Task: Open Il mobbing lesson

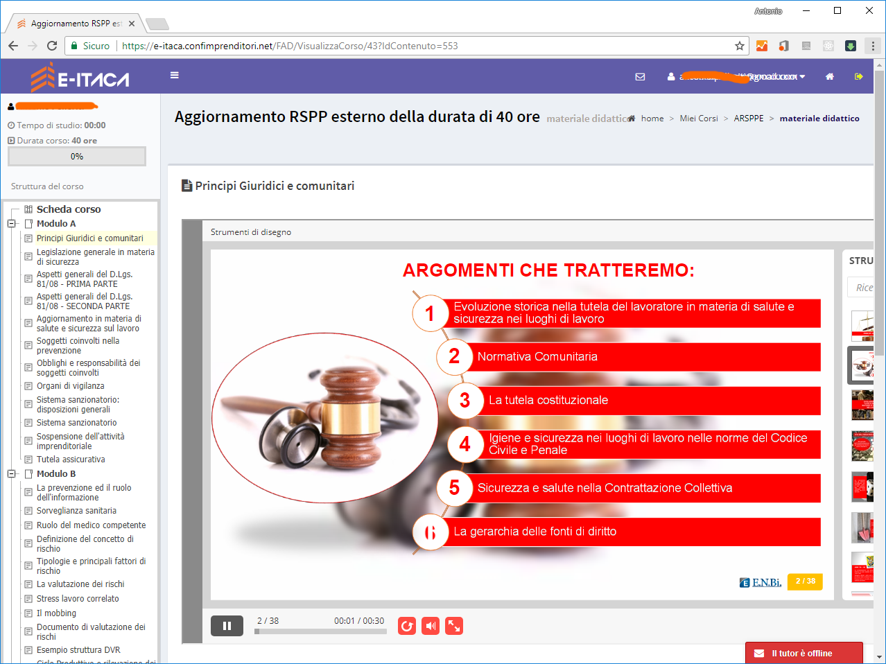Action: coord(56,613)
